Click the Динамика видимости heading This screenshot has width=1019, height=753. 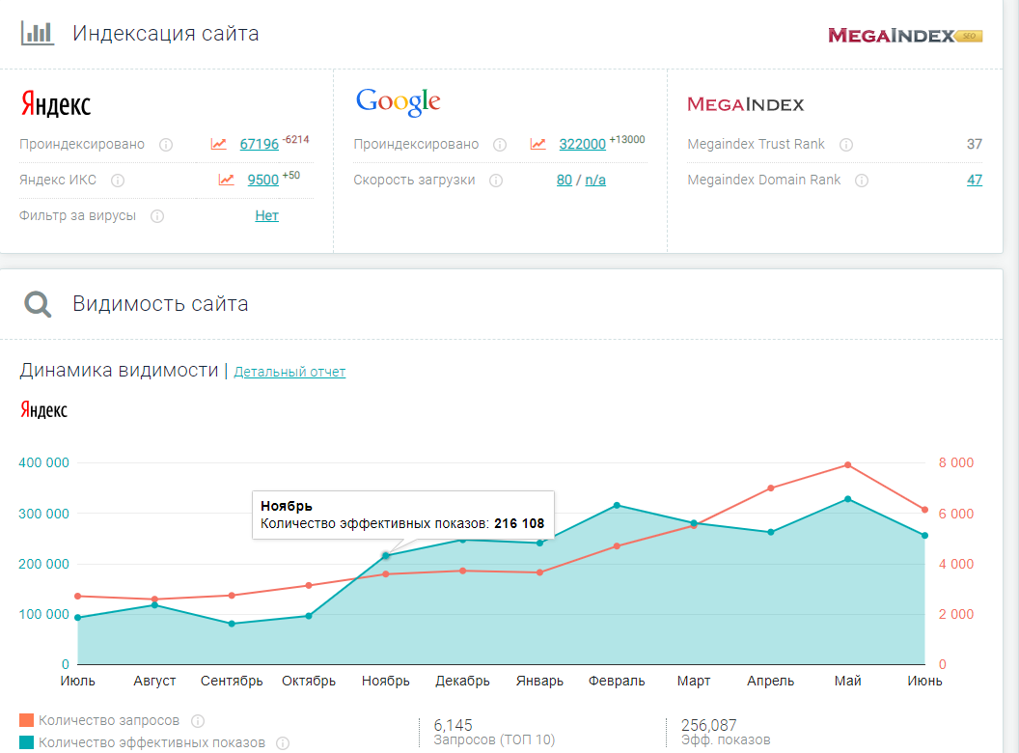(x=119, y=370)
